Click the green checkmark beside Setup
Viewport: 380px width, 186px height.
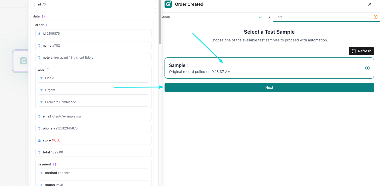pos(260,17)
